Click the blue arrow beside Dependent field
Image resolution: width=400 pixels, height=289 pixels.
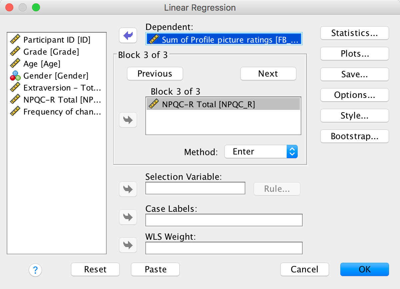128,35
